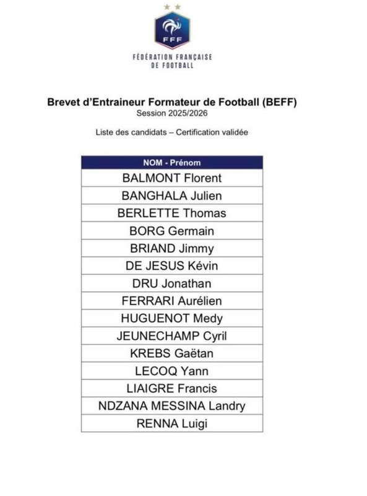Select the LECOQ Yann row
367x496 pixels.
coord(172,371)
